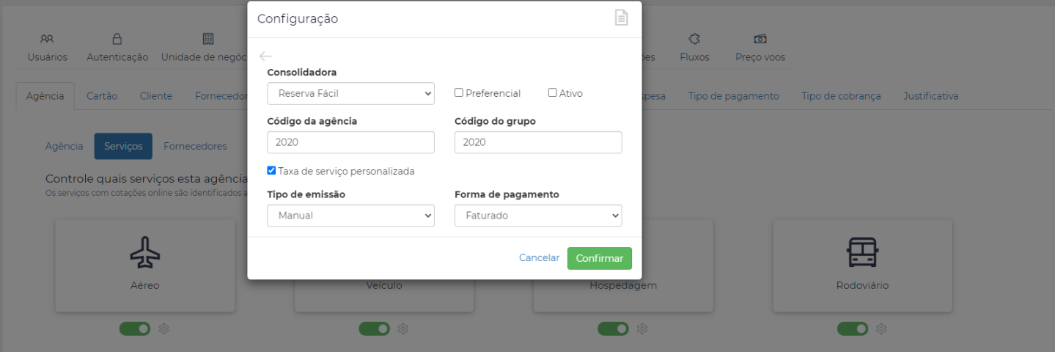The height and width of the screenshot is (352, 1055).
Task: Open Fluxos icon in top toolbar
Action: point(694,39)
